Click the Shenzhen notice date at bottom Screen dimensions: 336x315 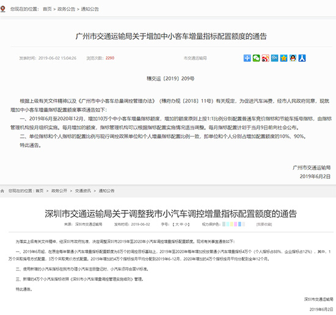tap(321, 310)
